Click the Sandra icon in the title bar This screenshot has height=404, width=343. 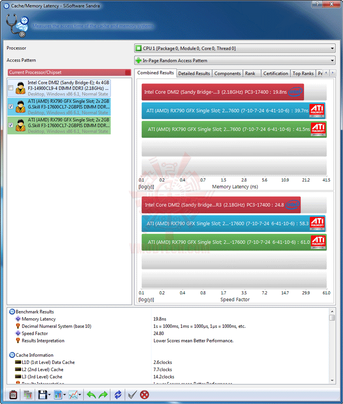tap(7, 6)
